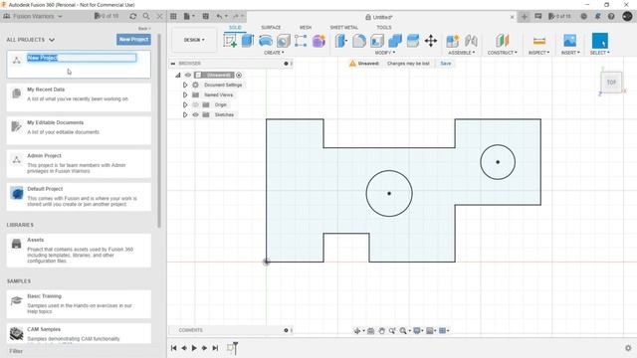
Task: Open the MODIFY dropdown menu
Action: tap(385, 53)
